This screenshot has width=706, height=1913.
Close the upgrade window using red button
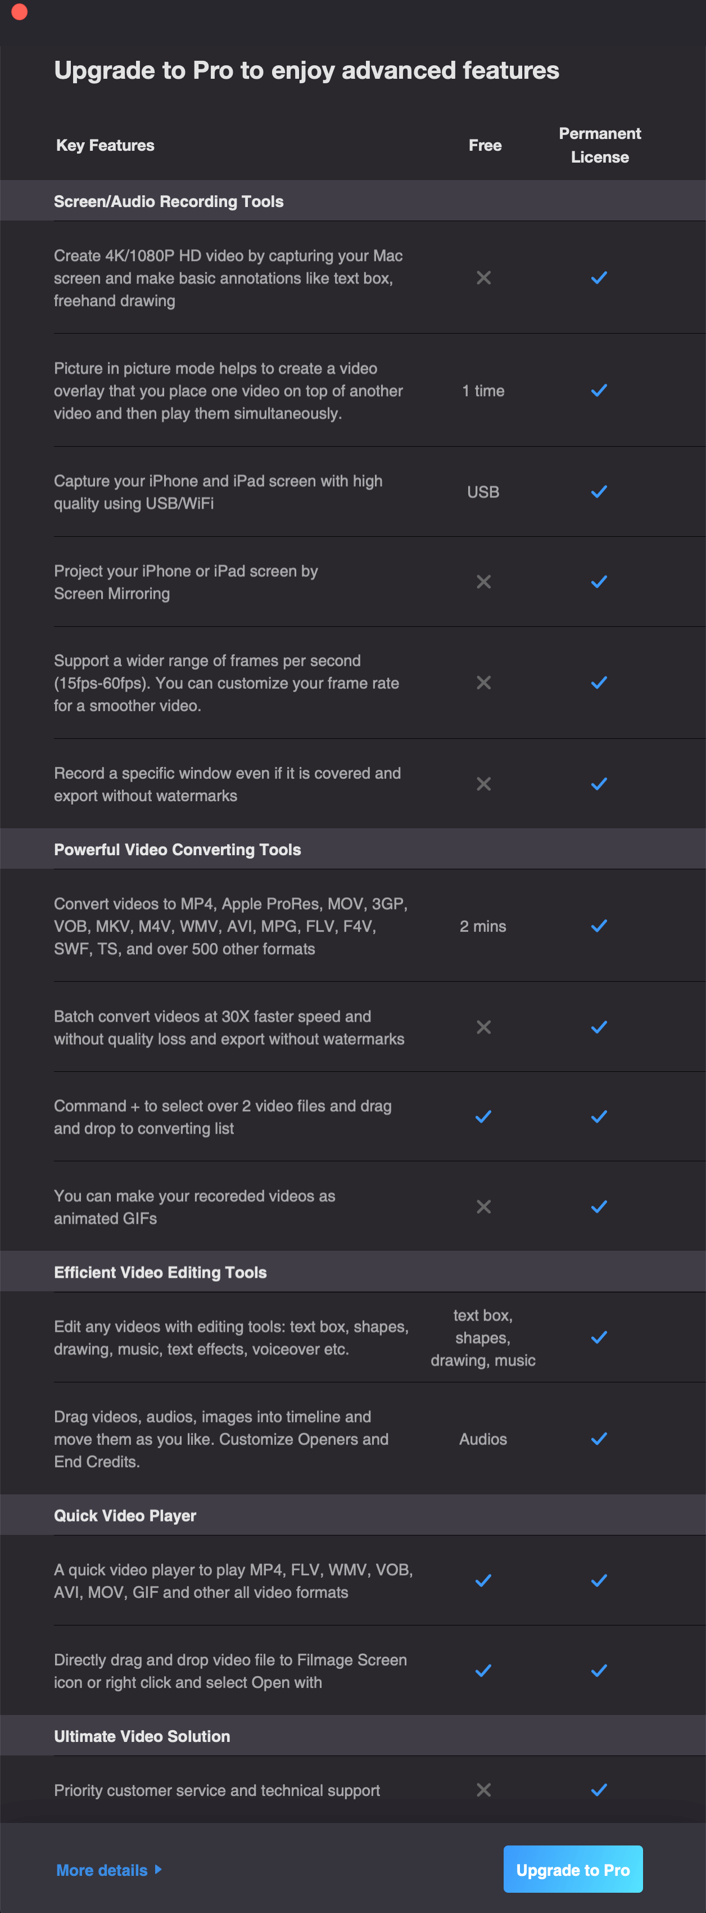pyautogui.click(x=19, y=12)
